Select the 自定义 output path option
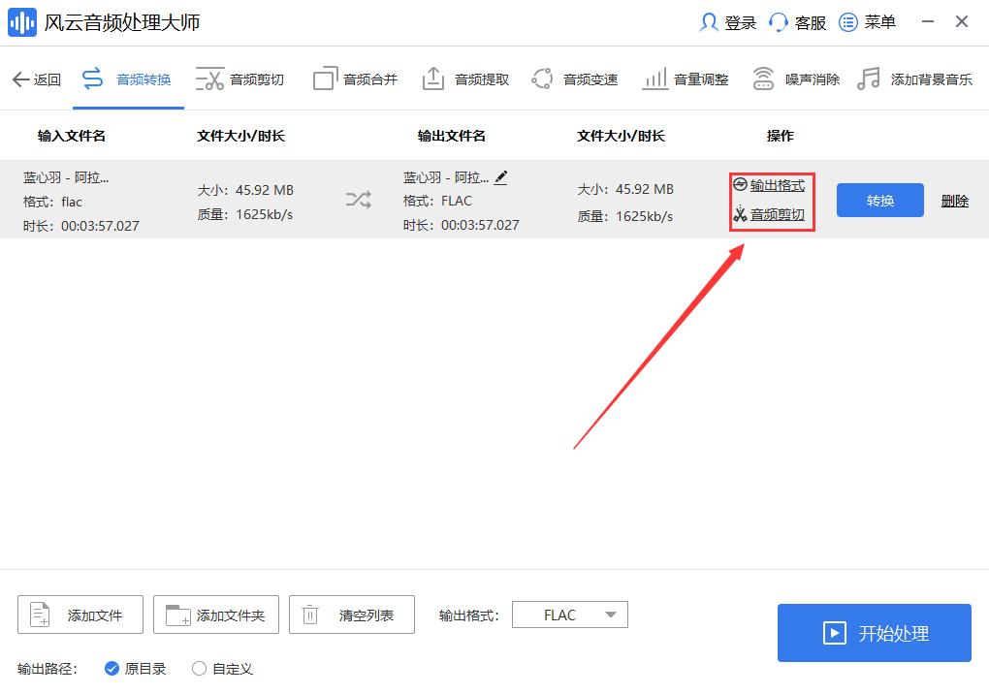The image size is (989, 694). (x=198, y=668)
